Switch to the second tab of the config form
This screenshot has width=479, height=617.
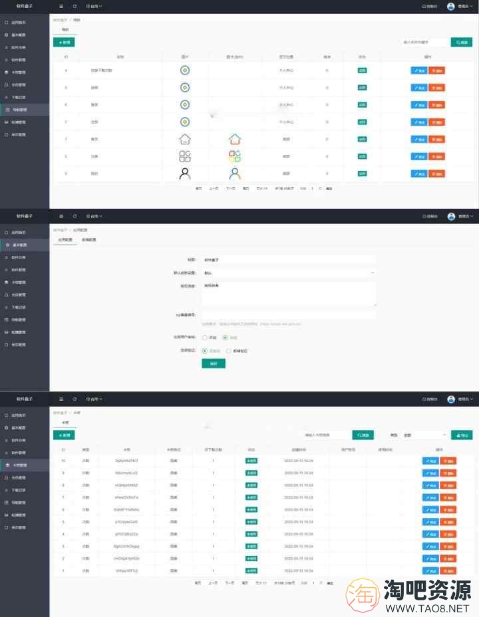(x=88, y=239)
